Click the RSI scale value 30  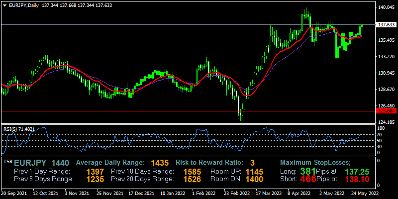coord(380,146)
